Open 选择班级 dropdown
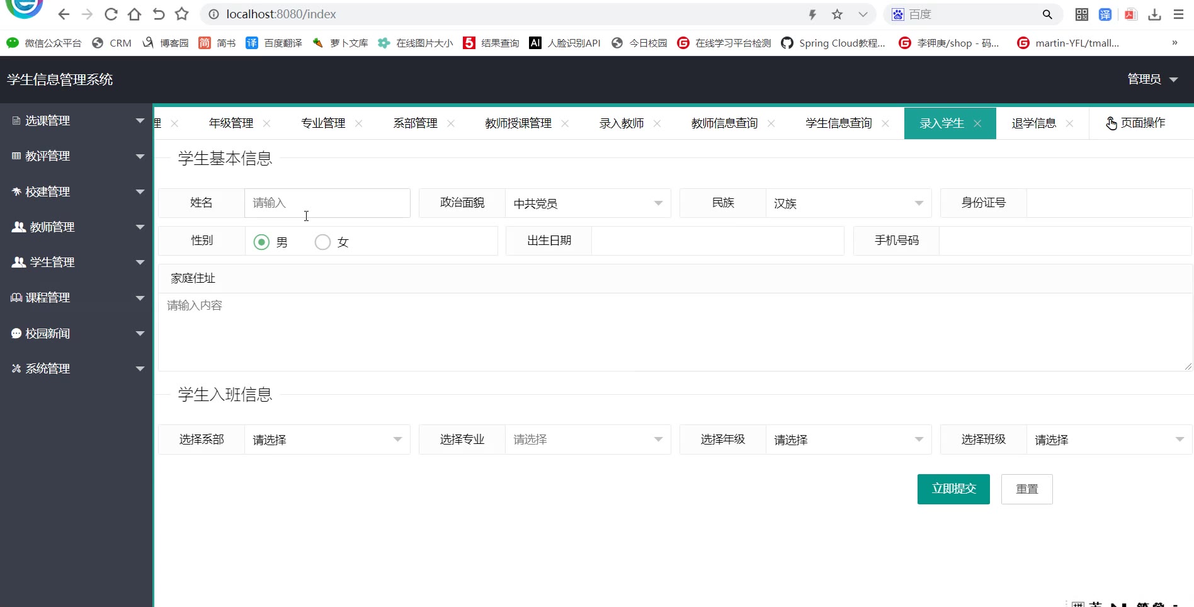Image resolution: width=1194 pixels, height=607 pixels. (x=1110, y=440)
